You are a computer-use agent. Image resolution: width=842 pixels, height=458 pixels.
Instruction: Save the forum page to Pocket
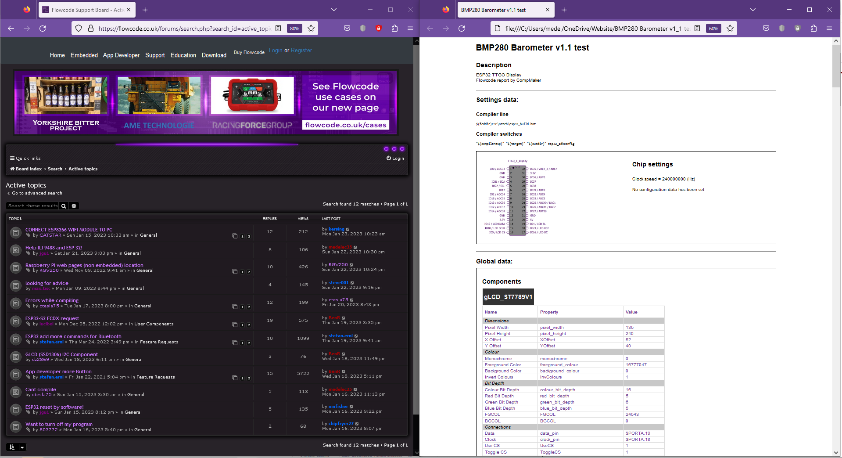pos(347,29)
